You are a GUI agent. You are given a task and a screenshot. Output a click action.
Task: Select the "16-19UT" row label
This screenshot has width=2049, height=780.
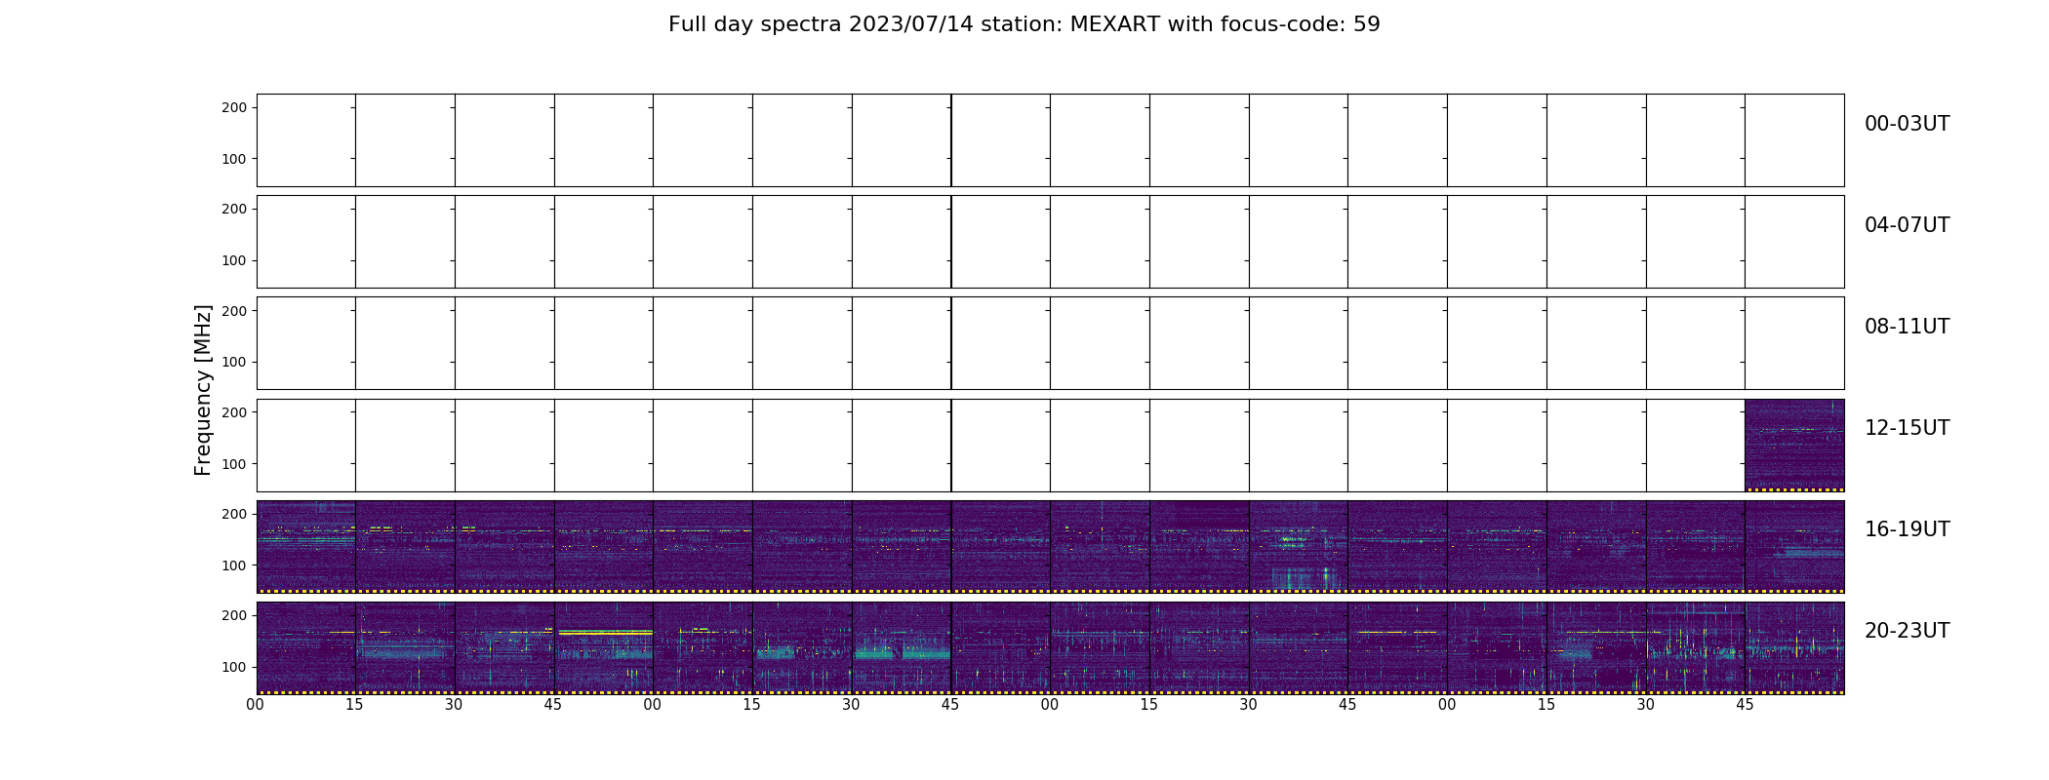tap(1907, 529)
